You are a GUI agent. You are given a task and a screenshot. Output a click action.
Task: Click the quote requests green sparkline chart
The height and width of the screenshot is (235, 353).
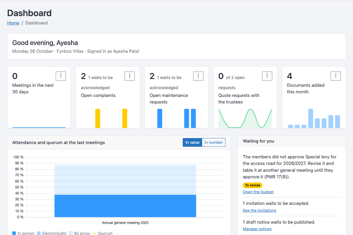(245, 118)
